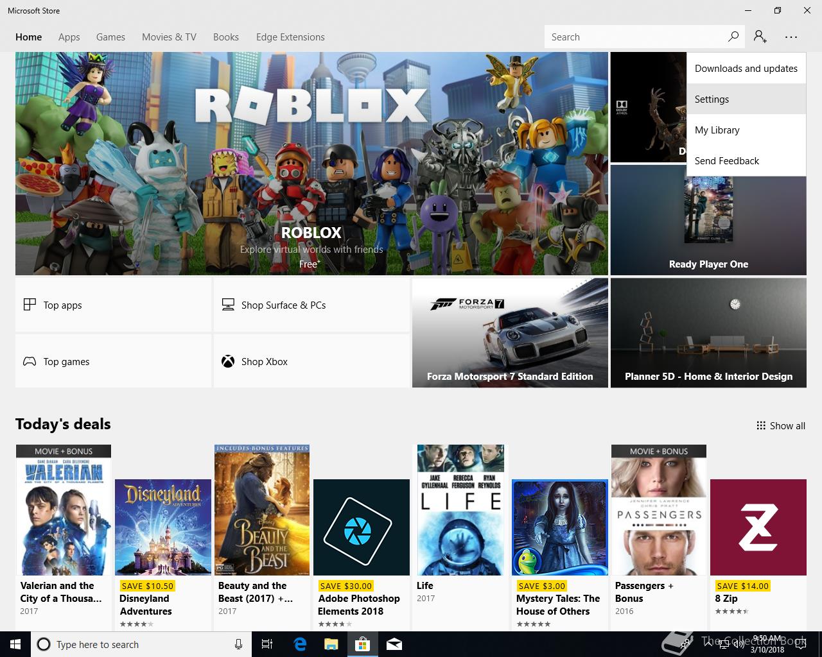Click the taskbar microphone icon
Viewport: 822px width, 657px height.
[x=238, y=644]
